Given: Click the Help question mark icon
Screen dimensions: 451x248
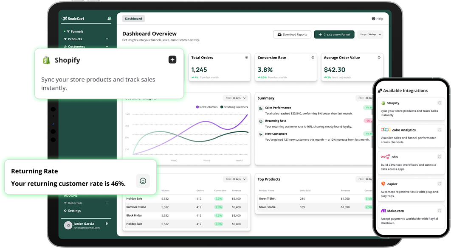Looking at the screenshot, I should (373, 19).
